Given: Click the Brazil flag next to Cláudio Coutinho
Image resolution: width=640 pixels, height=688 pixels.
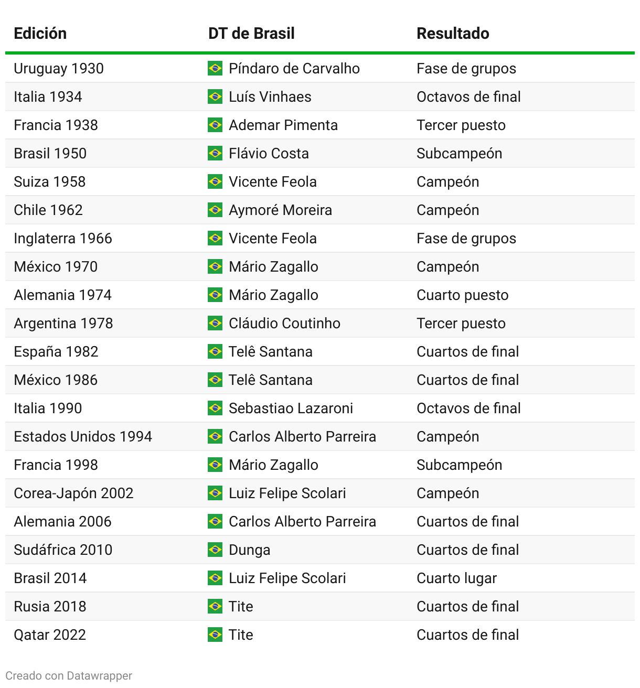Looking at the screenshot, I should click(215, 323).
